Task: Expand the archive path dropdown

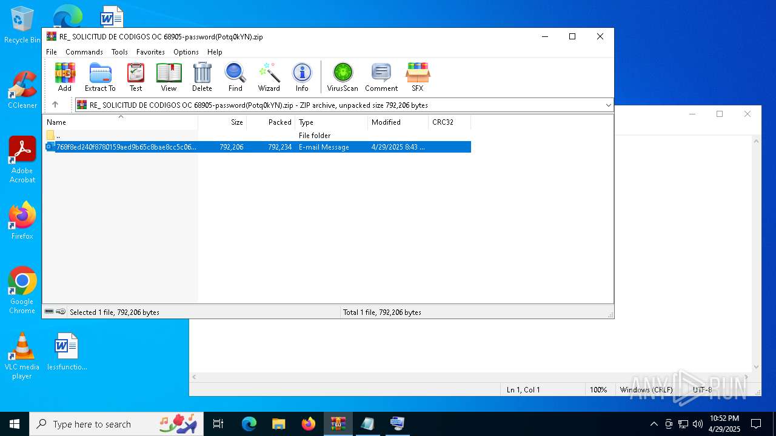Action: [608, 105]
